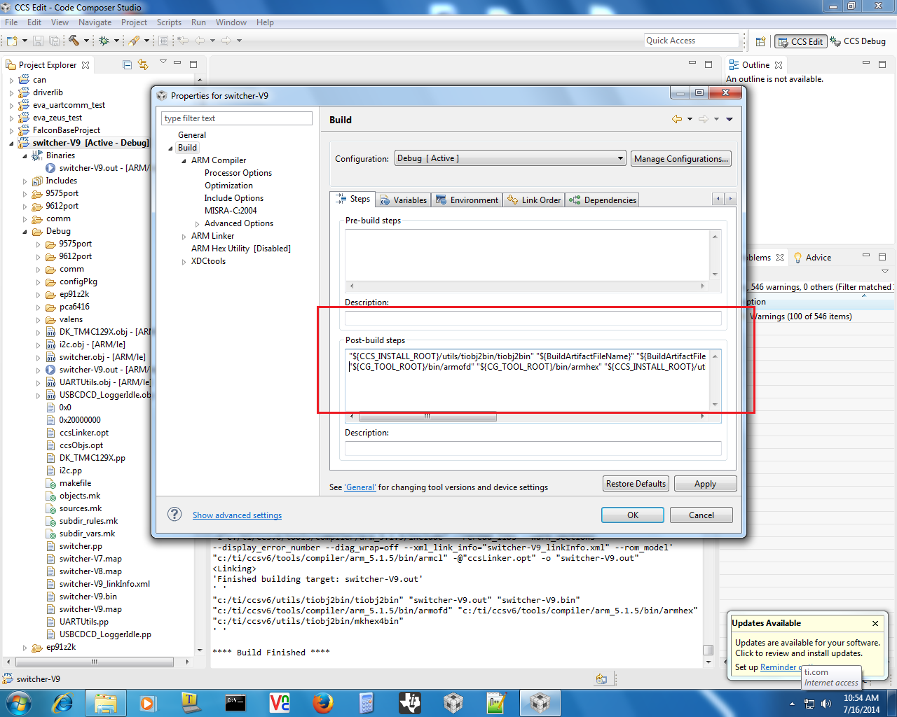
Task: Close the Outline view tab
Action: [779, 65]
